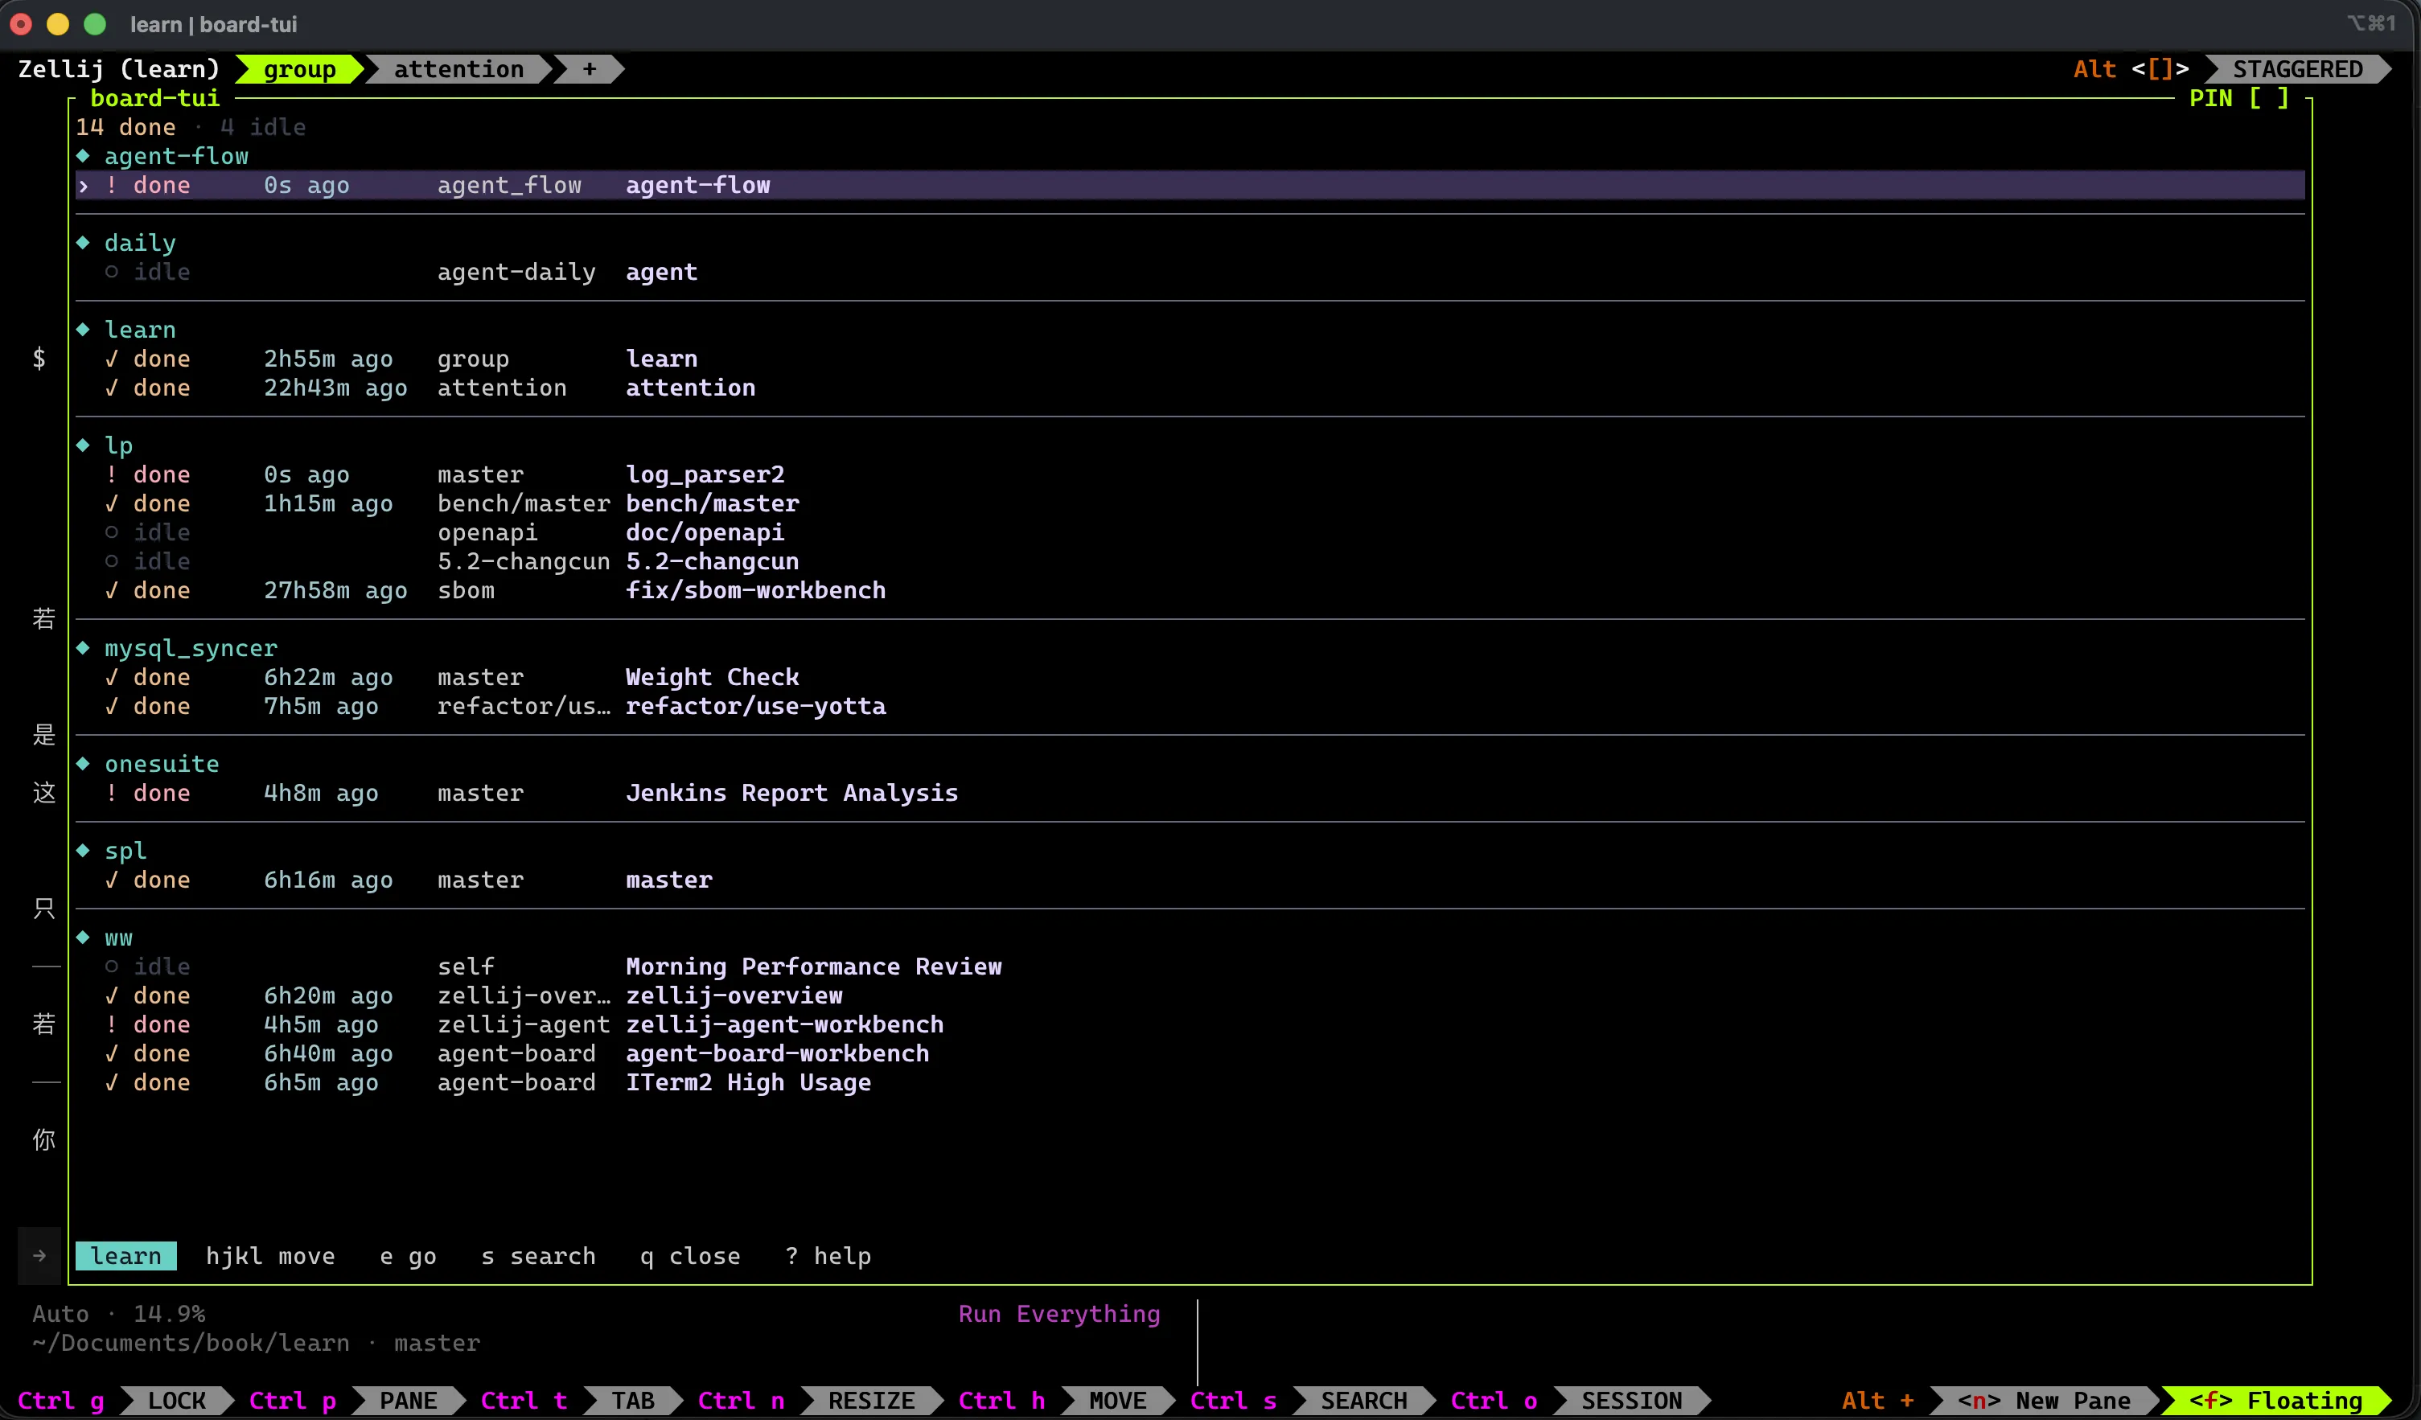Expand the selected agent-flow row chevron
Image resolution: width=2421 pixels, height=1420 pixels.
(84, 185)
